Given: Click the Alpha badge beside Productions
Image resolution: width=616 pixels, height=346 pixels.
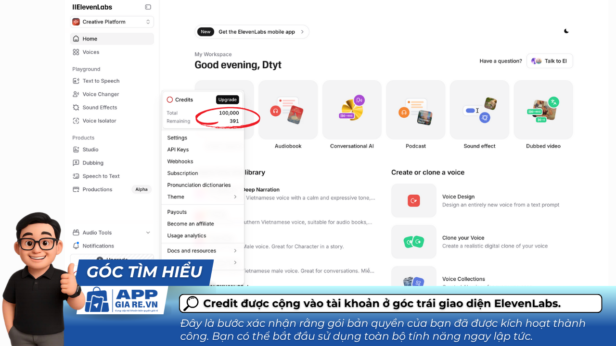Looking at the screenshot, I should coord(141,189).
